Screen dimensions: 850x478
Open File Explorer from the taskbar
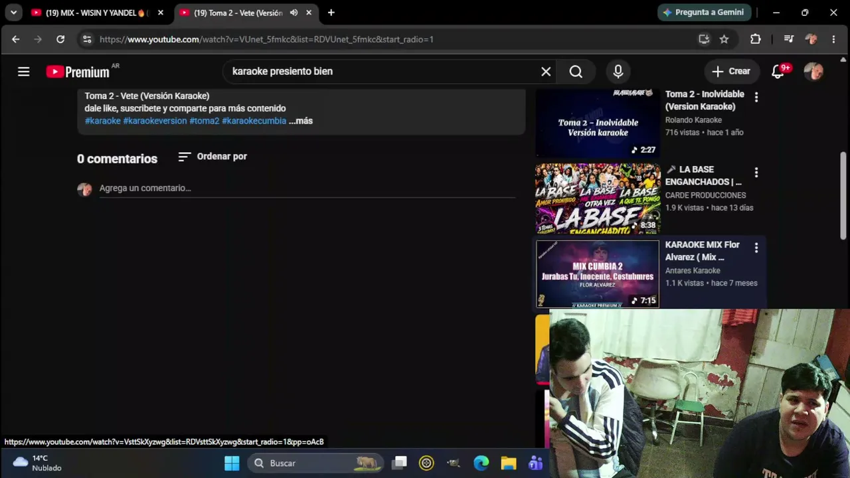508,463
